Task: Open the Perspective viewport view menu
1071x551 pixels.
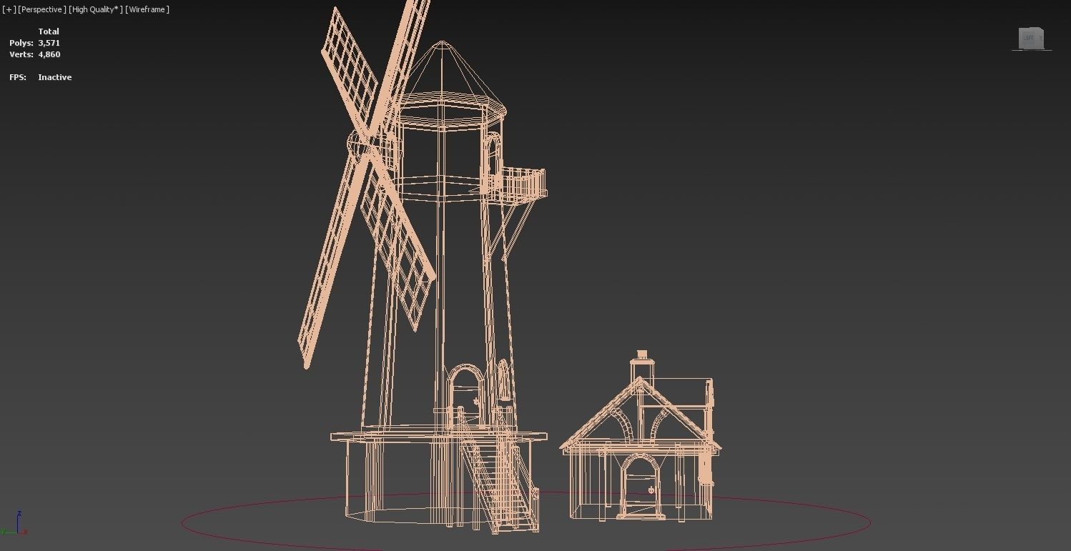Action: pos(41,9)
